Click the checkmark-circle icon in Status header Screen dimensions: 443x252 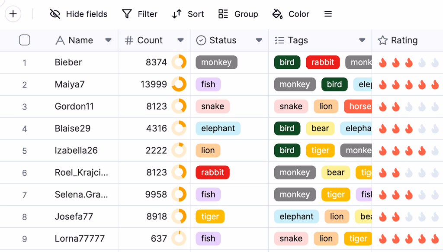point(201,40)
